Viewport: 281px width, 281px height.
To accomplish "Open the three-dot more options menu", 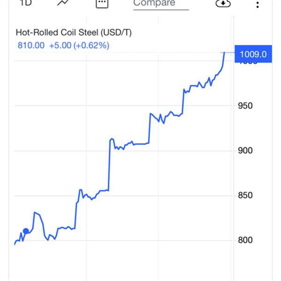I will coord(258,4).
